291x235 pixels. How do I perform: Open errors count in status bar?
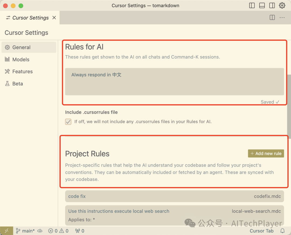53,231
